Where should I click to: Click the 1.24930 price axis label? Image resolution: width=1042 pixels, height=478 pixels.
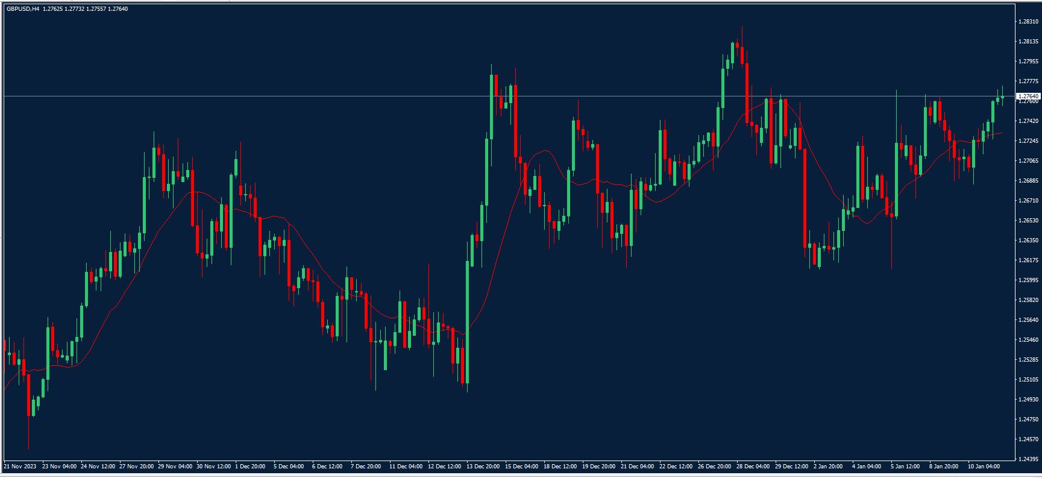1028,400
